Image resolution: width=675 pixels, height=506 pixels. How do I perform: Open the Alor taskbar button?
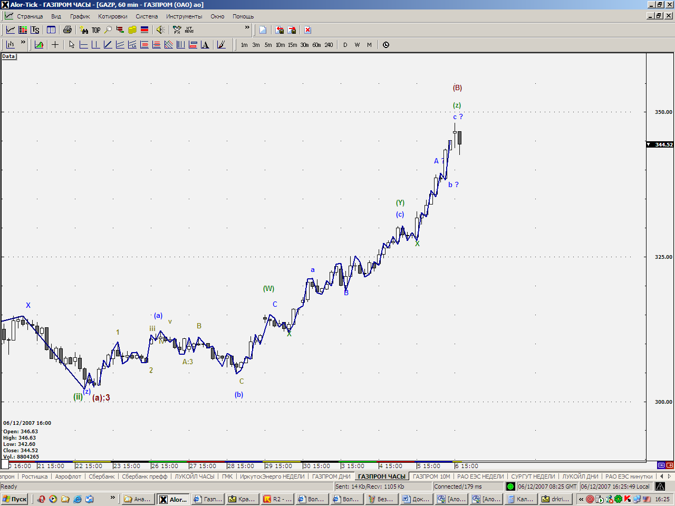tap(173, 499)
